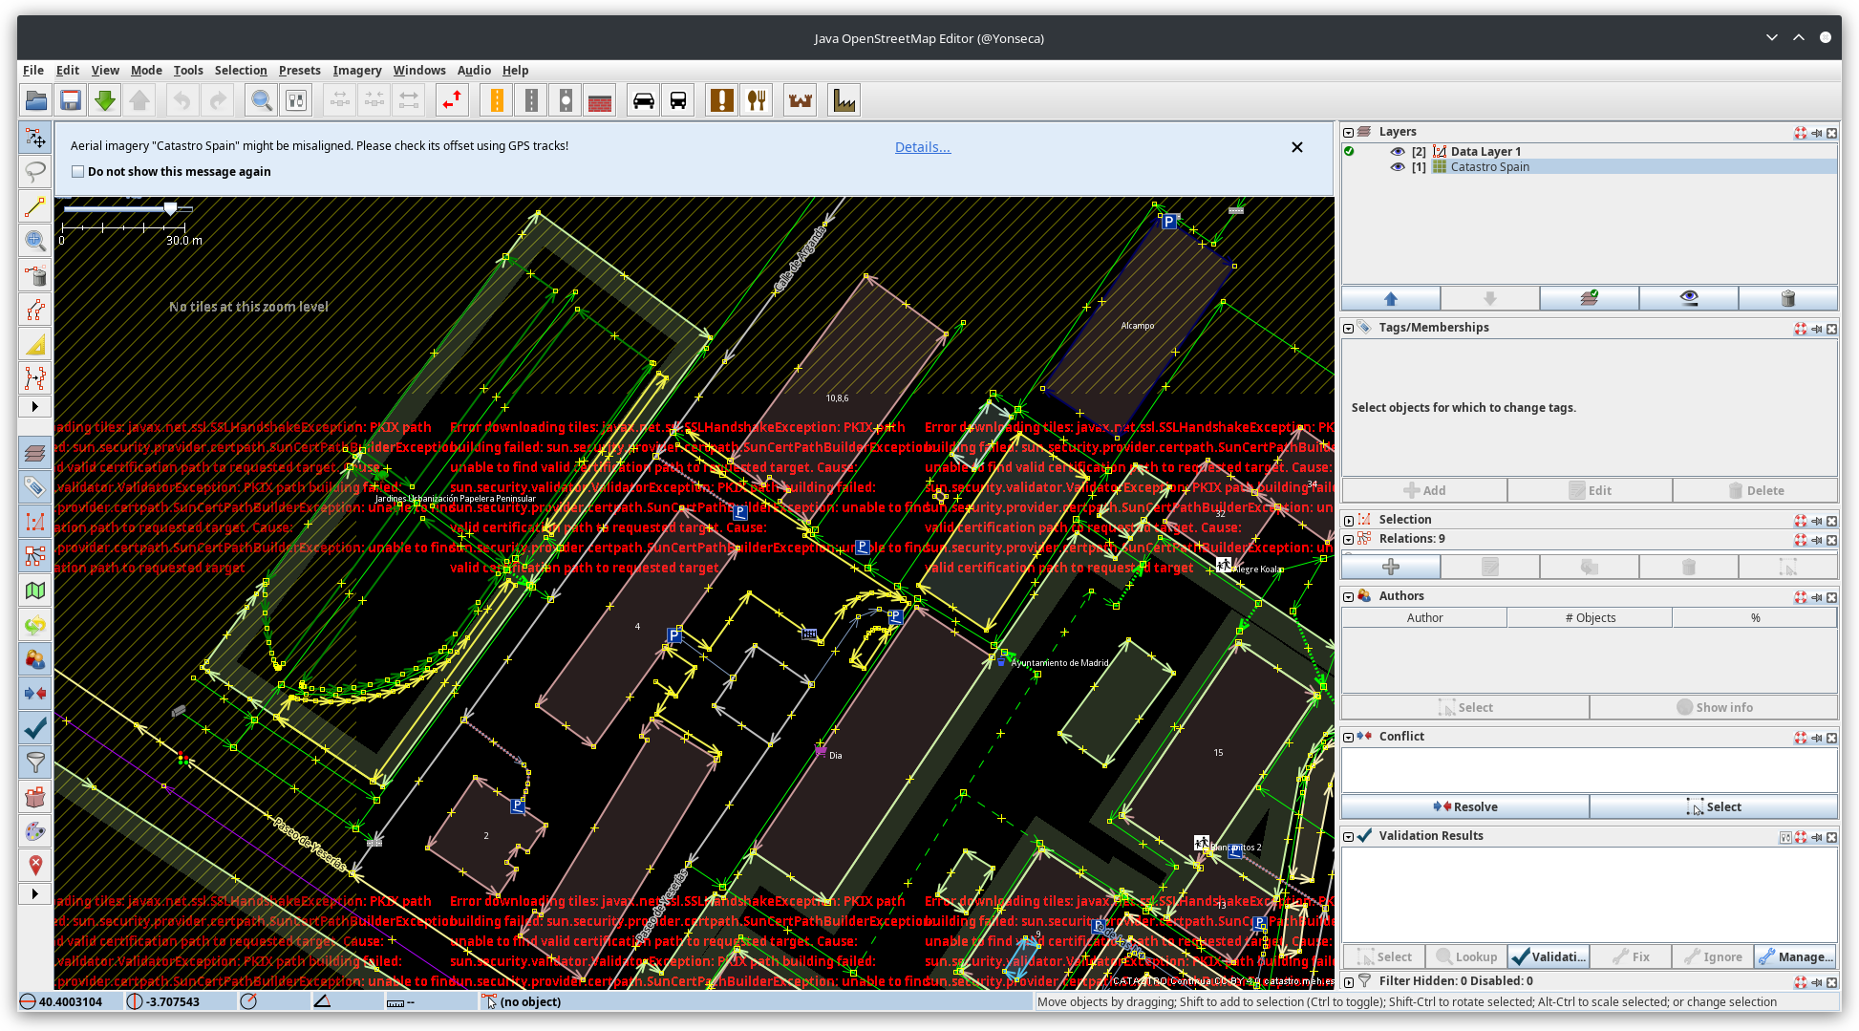Viewport: 1859px width, 1031px height.
Task: Click the open file folder icon
Action: [x=36, y=100]
